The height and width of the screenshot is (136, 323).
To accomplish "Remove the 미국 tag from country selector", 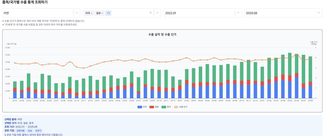I will (x=92, y=13).
